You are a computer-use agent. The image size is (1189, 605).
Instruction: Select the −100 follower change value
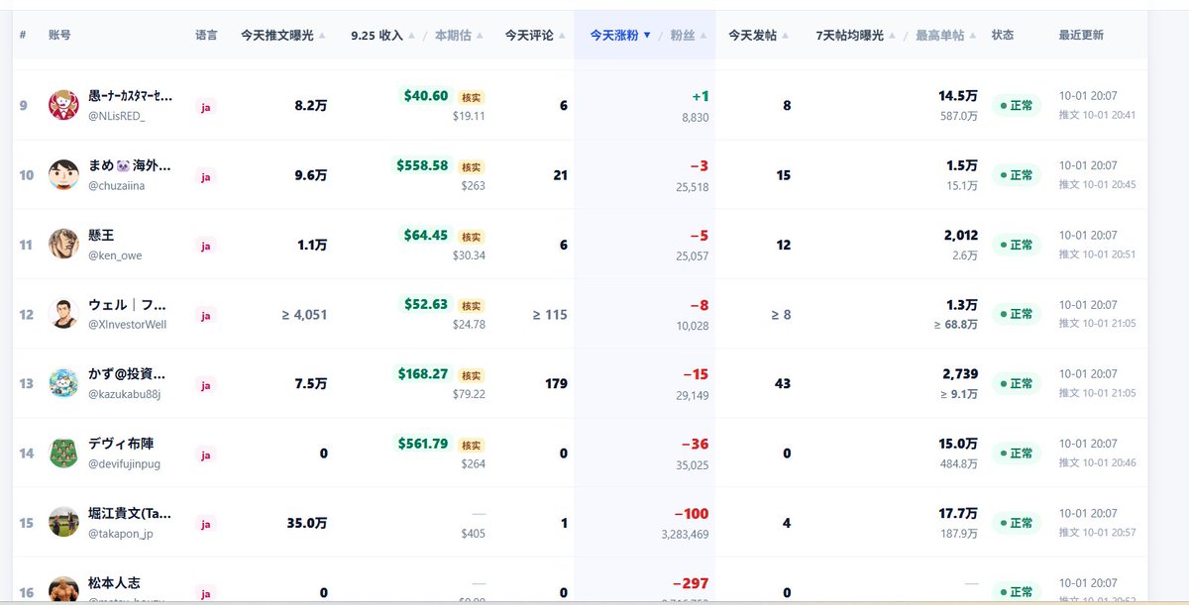pos(691,514)
